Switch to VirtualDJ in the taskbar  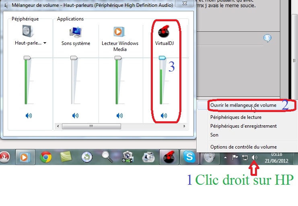tap(169, 157)
